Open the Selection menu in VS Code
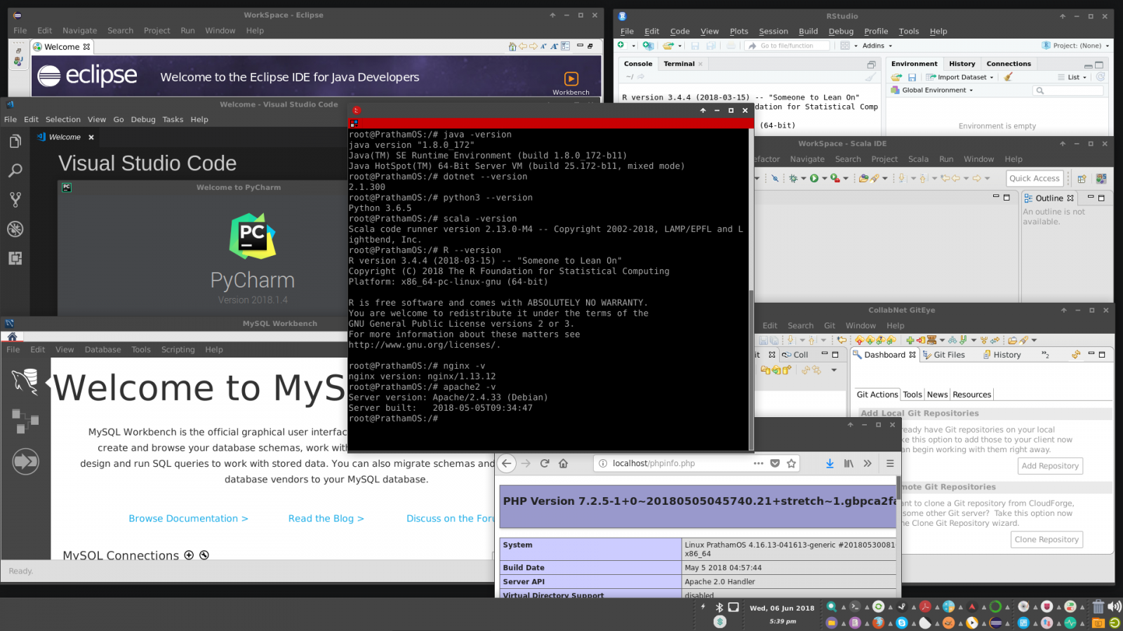1123x631 pixels. pos(63,120)
